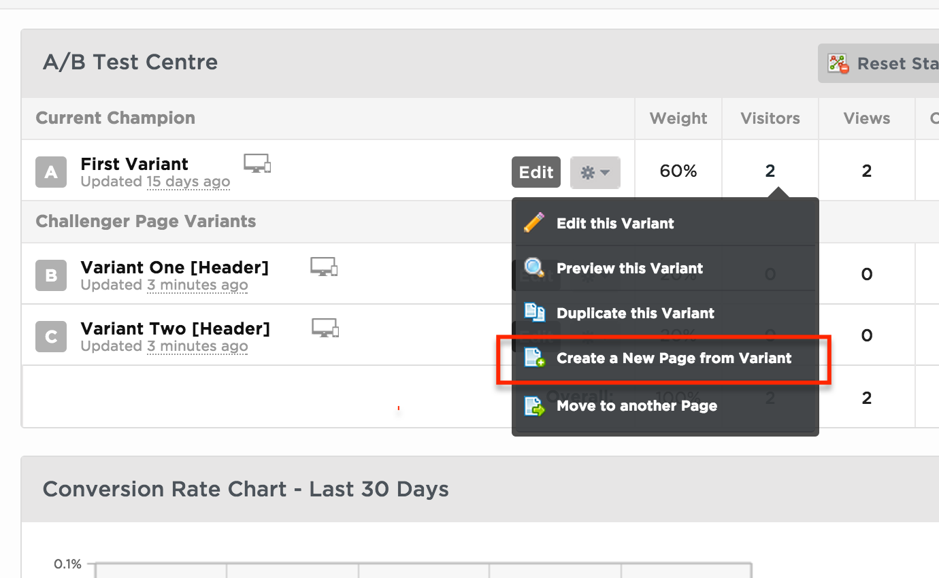Screen dimensions: 939x578
Task: Click the magnifier icon for Preview this Variant
Action: pyautogui.click(x=534, y=268)
